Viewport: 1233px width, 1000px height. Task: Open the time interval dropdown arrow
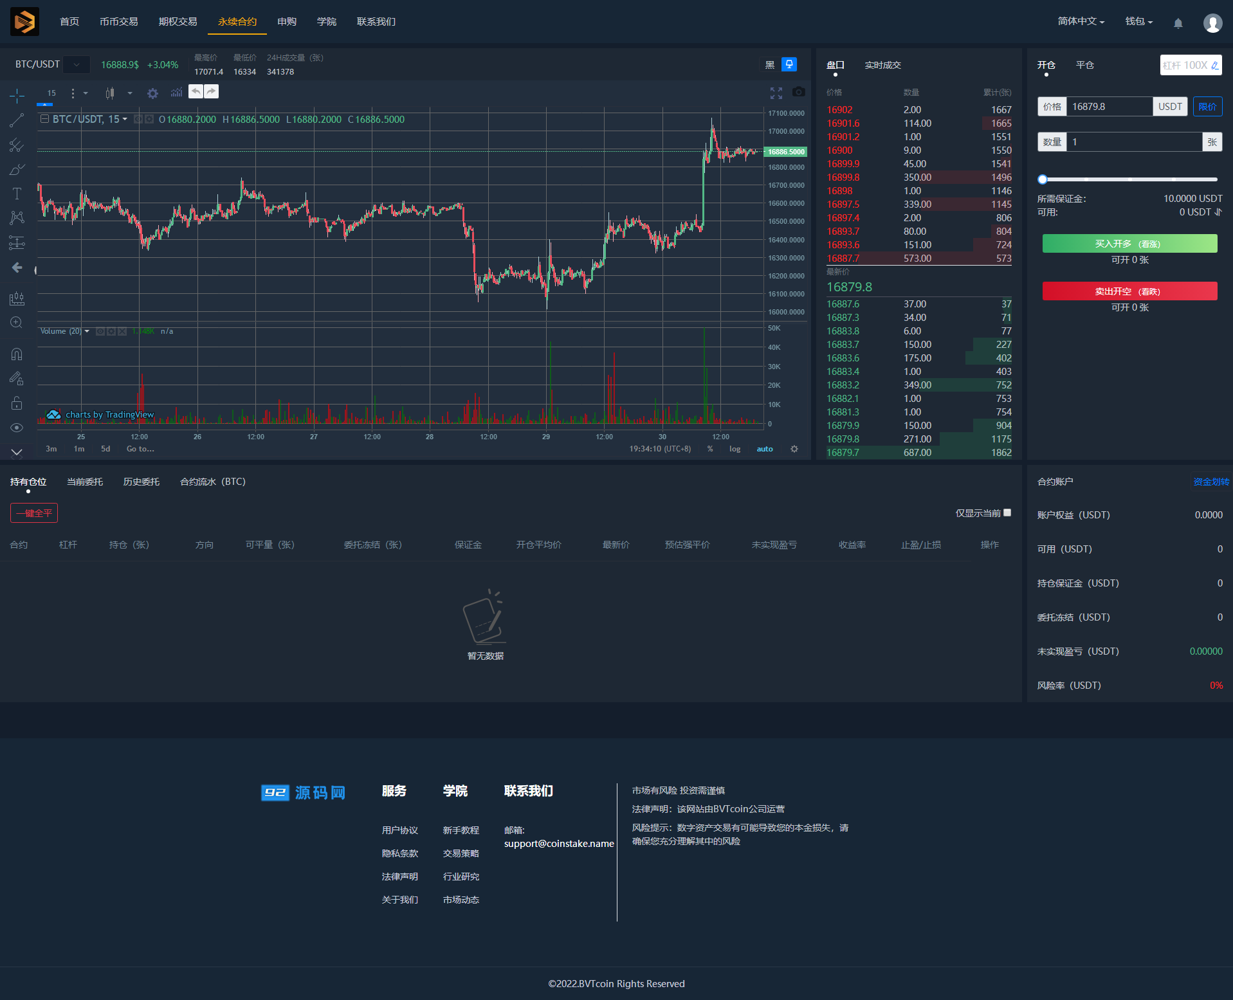[86, 93]
